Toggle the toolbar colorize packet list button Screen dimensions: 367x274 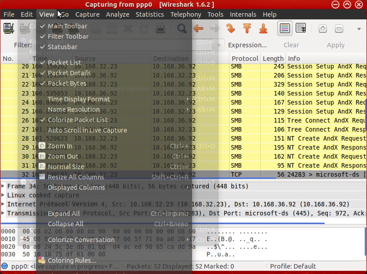tap(284, 28)
